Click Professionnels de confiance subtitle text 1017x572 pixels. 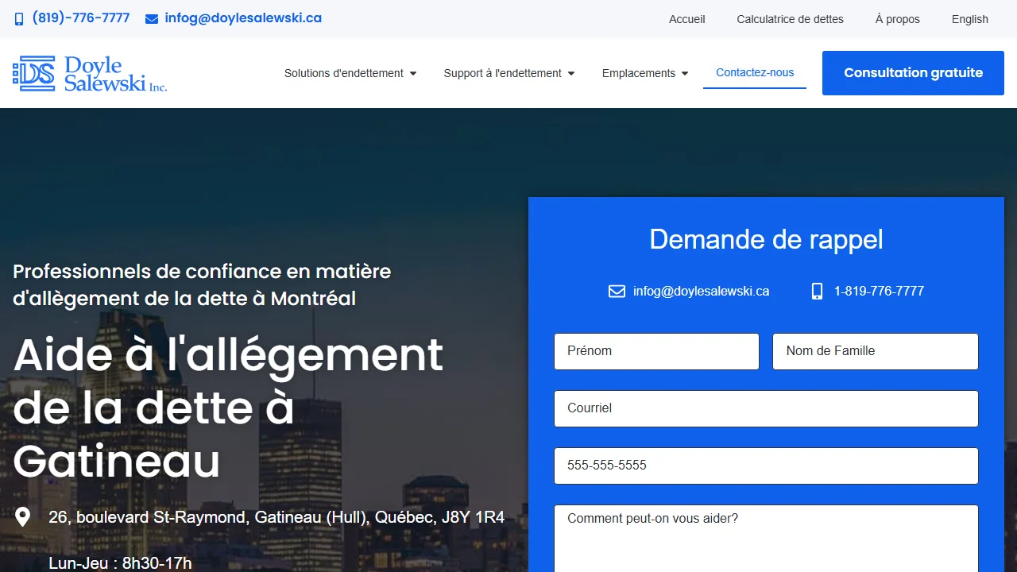202,284
